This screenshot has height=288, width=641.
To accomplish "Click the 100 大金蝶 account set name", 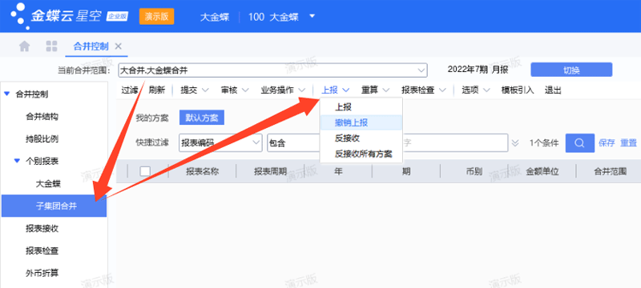I will pyautogui.click(x=273, y=17).
